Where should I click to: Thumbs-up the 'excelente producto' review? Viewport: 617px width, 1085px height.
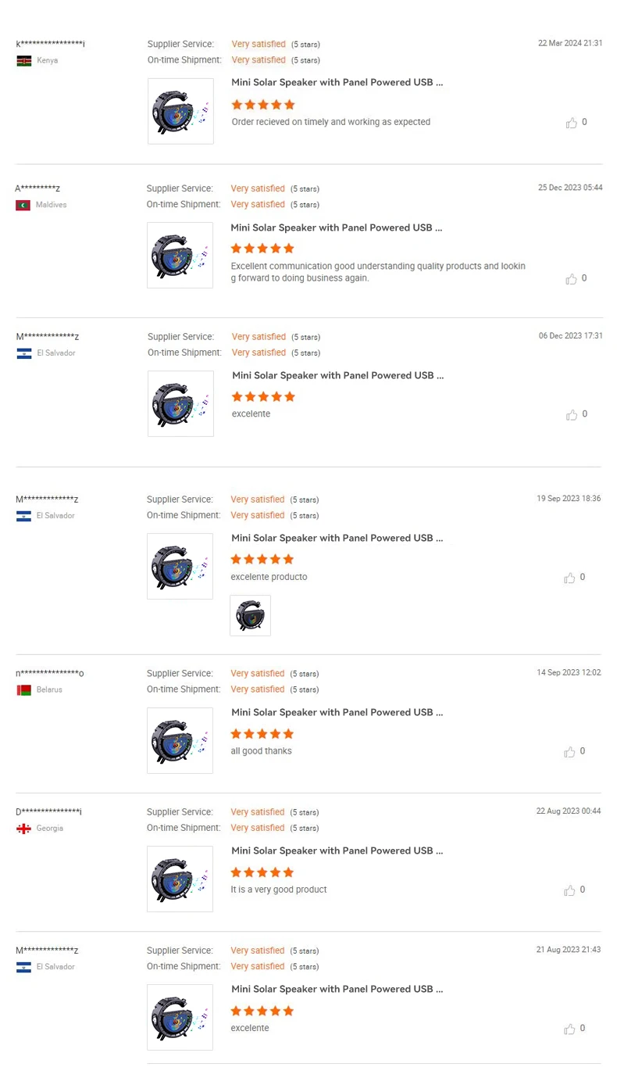pyautogui.click(x=569, y=578)
